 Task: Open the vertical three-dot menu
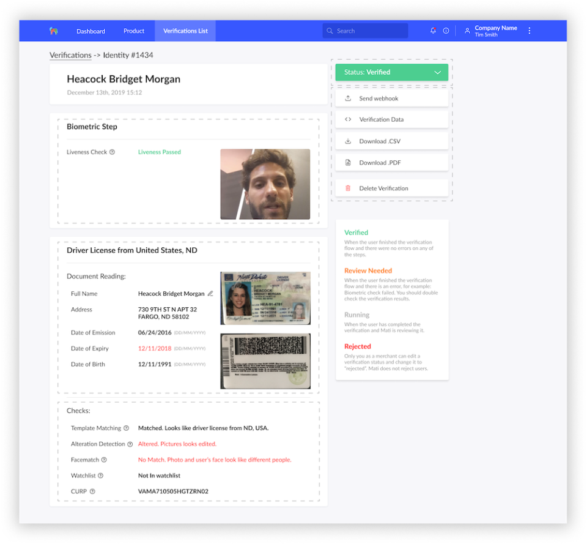[530, 31]
